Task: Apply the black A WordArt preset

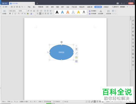Action: pyautogui.click(x=57, y=12)
